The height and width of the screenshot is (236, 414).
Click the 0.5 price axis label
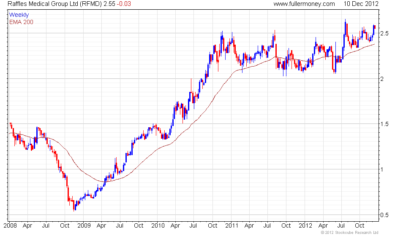coord(384,215)
